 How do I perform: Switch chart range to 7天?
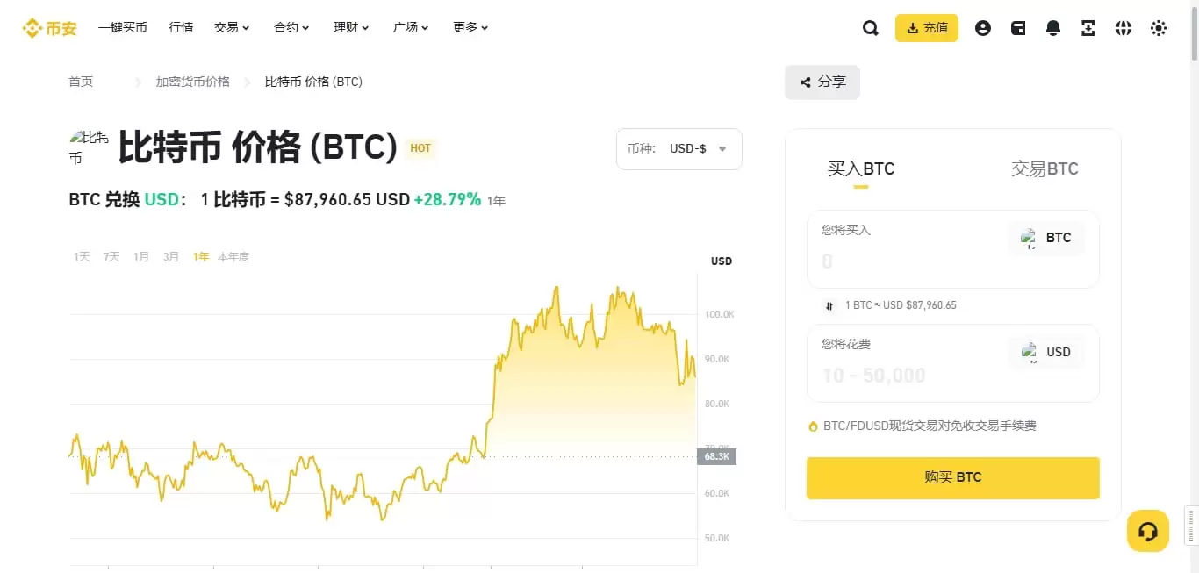(111, 257)
